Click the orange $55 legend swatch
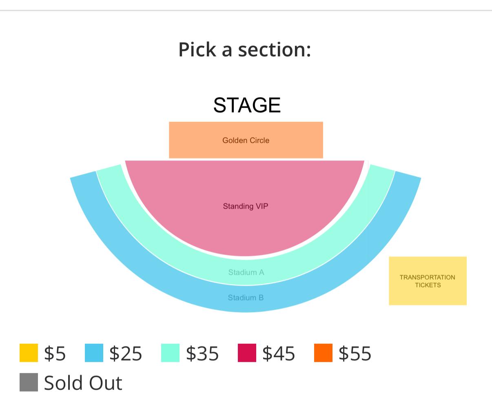This screenshot has height=414, width=492. (x=323, y=353)
